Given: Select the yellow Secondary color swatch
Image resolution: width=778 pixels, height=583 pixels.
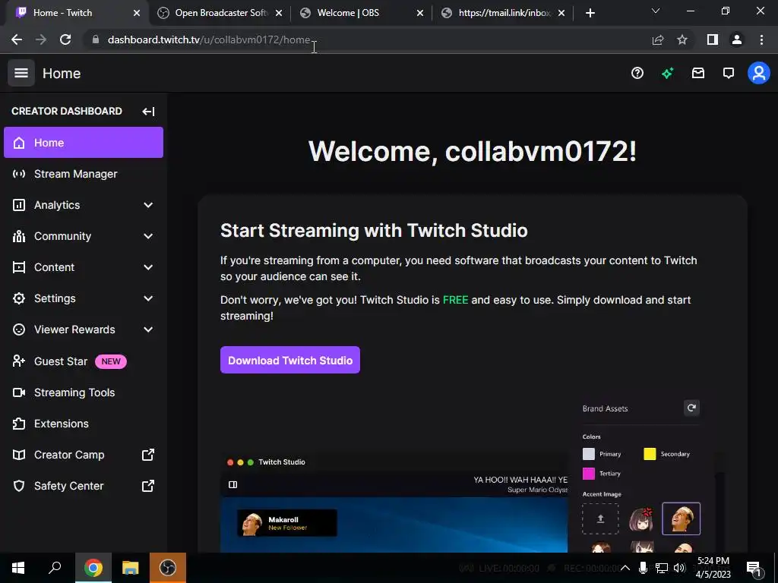Looking at the screenshot, I should point(650,454).
